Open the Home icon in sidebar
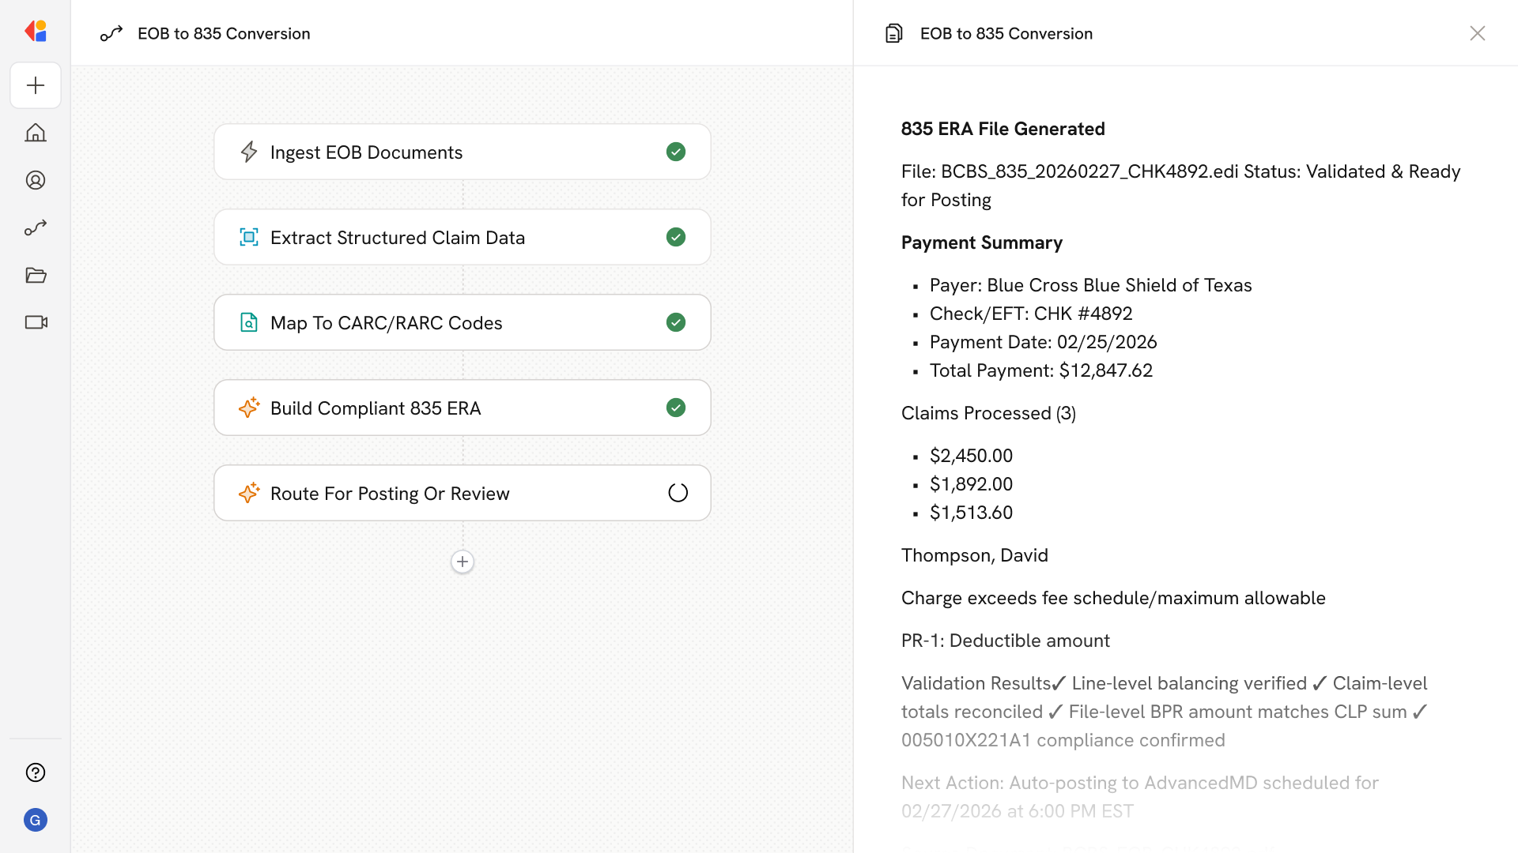This screenshot has width=1518, height=853. point(36,133)
